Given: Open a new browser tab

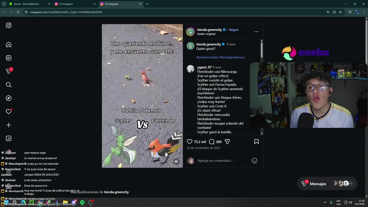Looking at the screenshot, I should pyautogui.click(x=147, y=4).
